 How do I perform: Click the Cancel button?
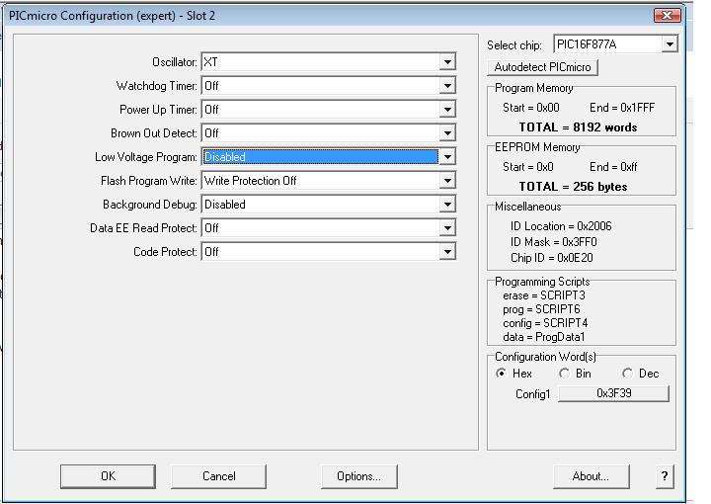[x=218, y=476]
